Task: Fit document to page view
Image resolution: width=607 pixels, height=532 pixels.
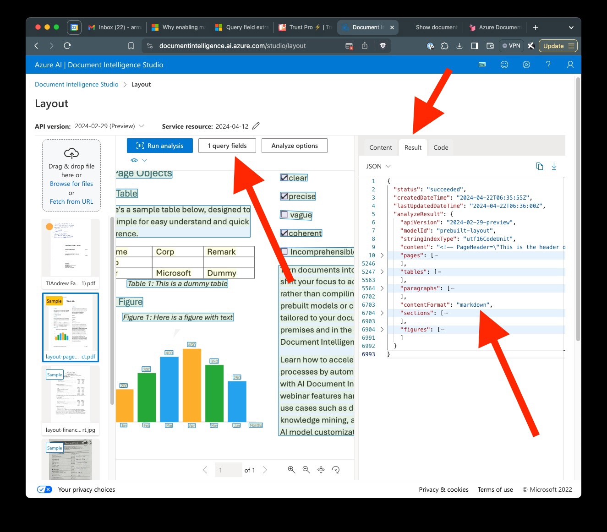Action: pos(321,469)
